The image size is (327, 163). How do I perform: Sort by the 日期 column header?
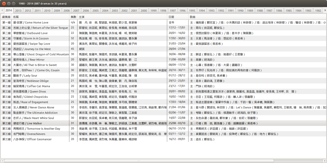coord(178,17)
